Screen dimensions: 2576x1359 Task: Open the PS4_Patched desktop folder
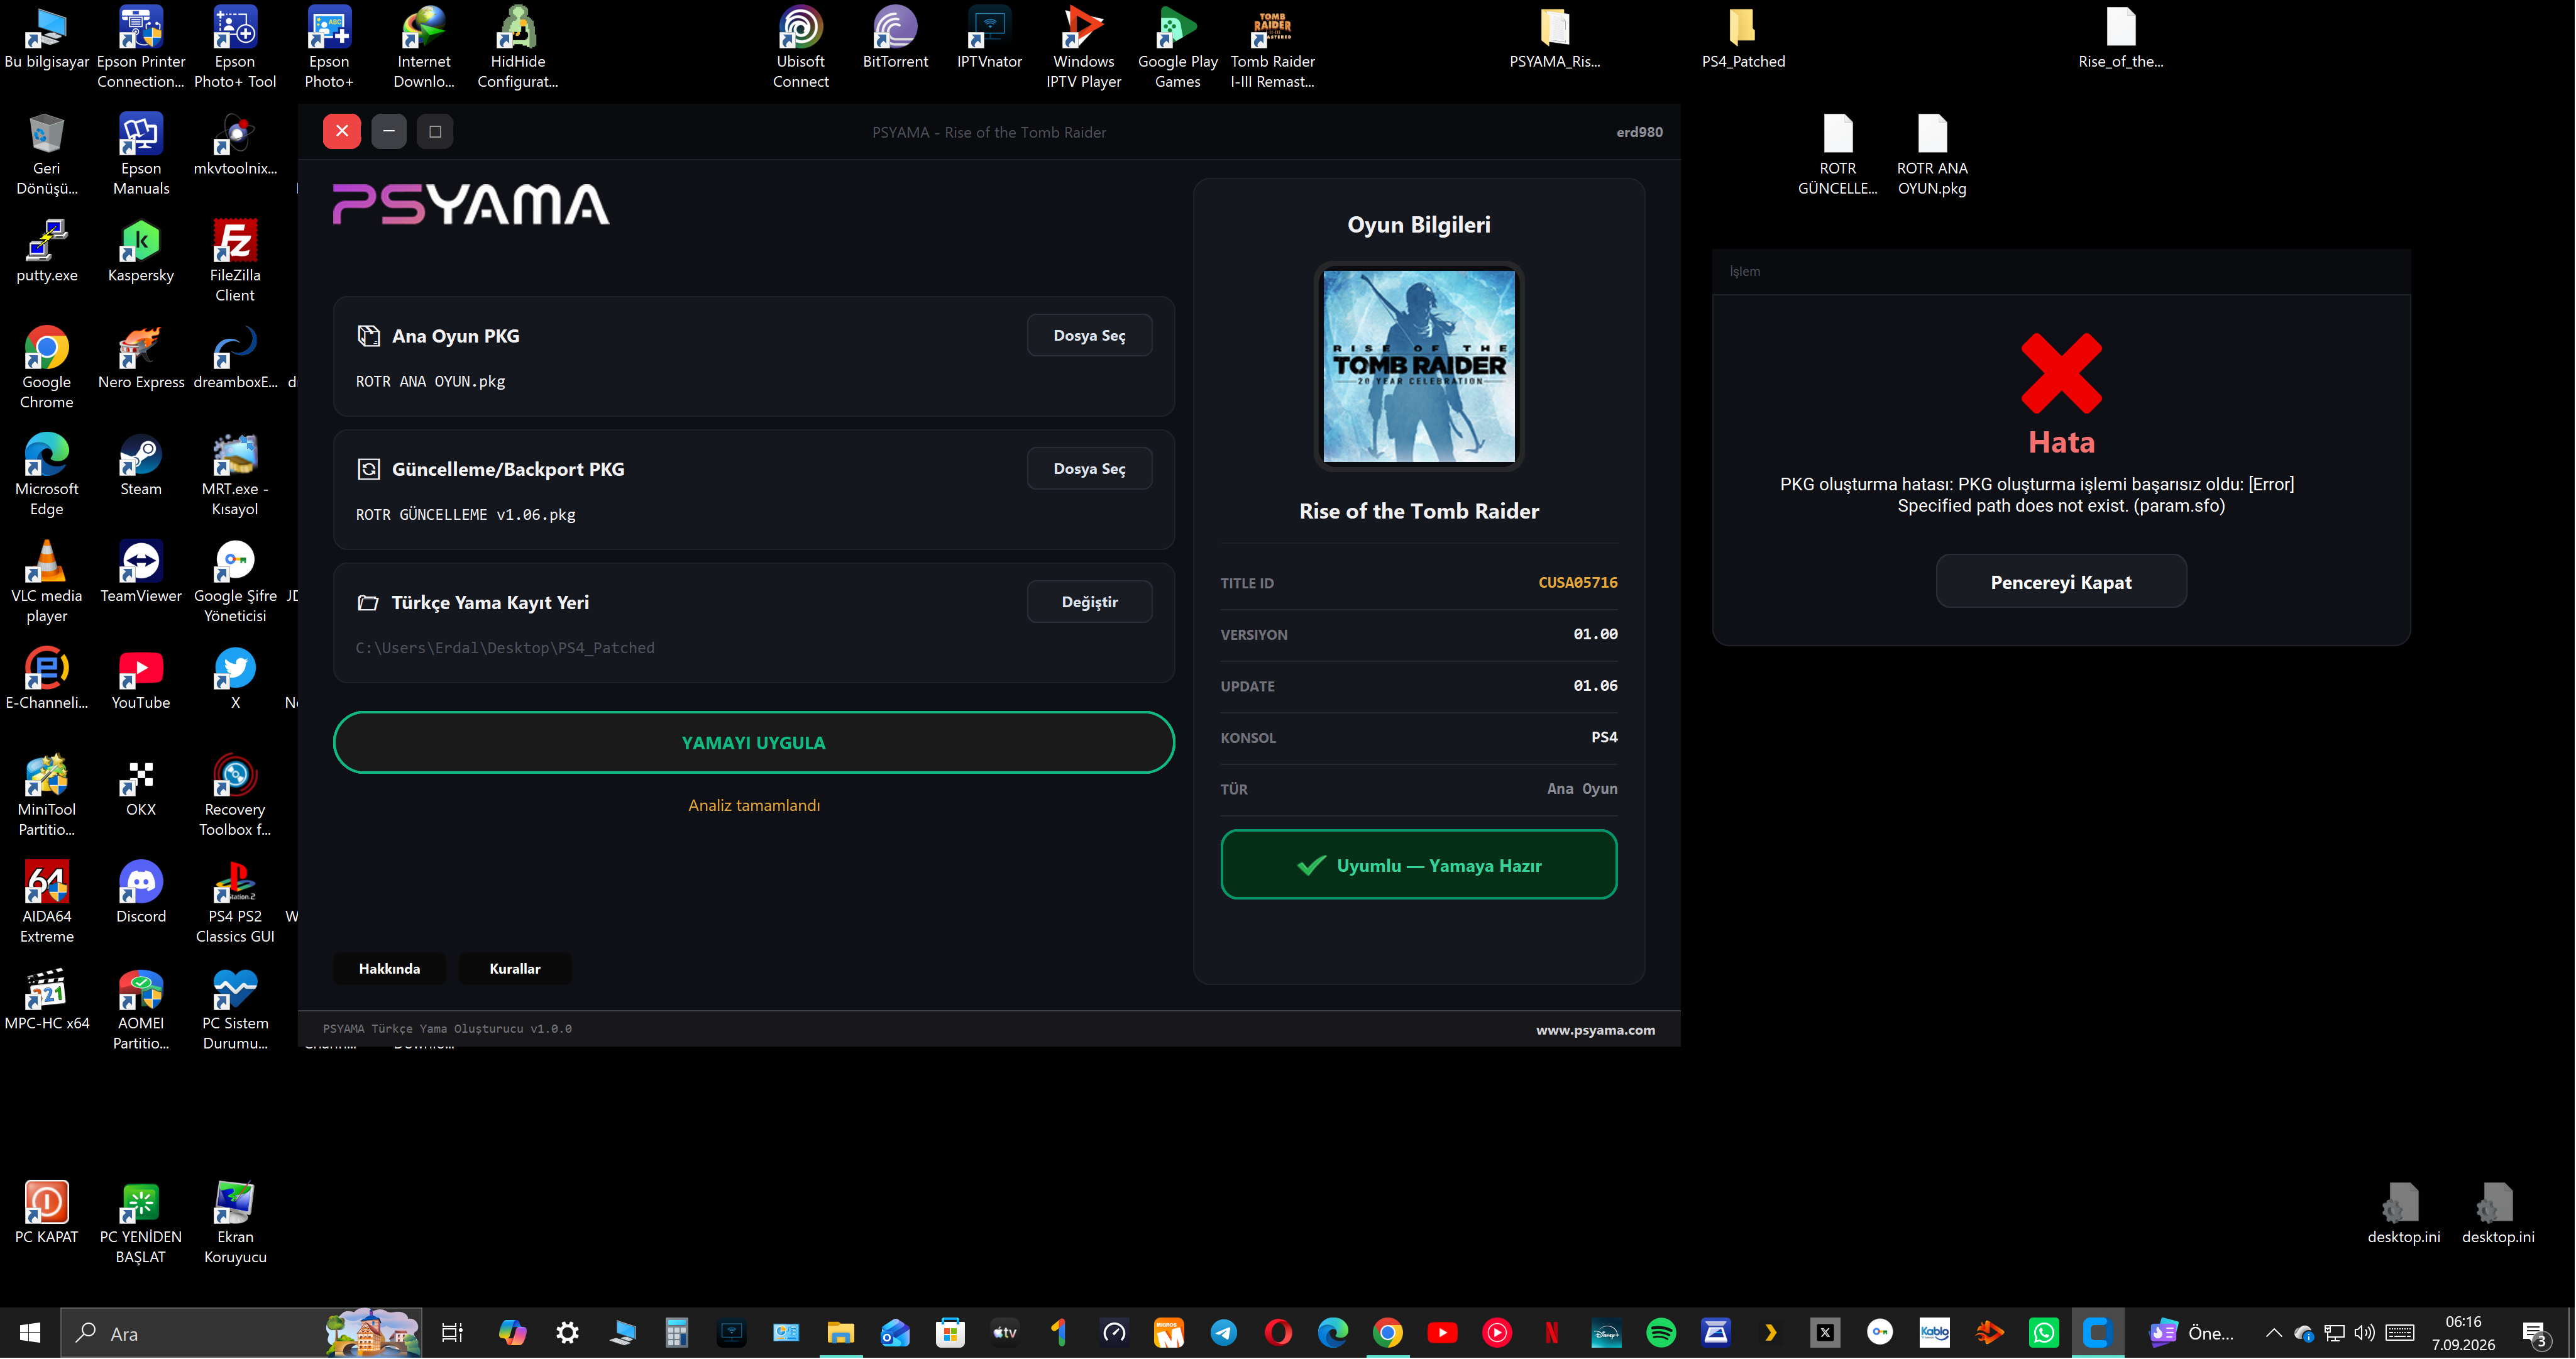pos(1743,38)
